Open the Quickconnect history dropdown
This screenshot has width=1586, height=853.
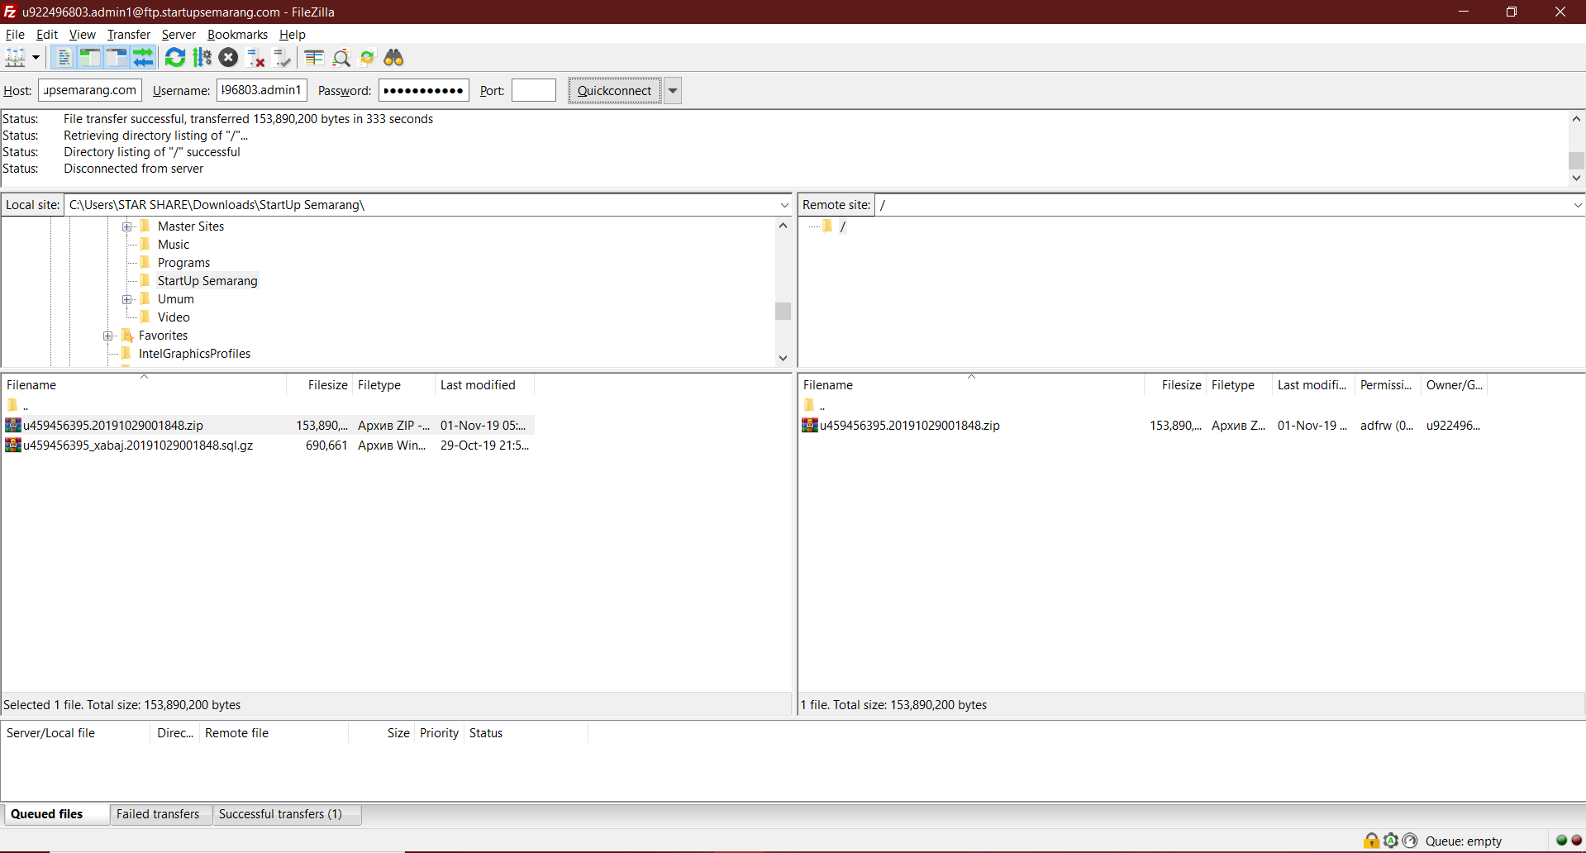click(673, 91)
